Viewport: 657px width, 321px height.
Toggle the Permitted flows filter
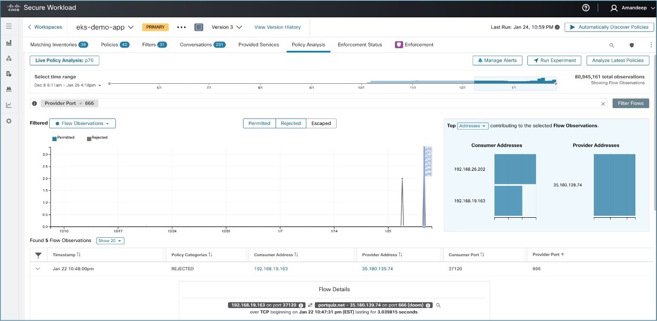[259, 123]
